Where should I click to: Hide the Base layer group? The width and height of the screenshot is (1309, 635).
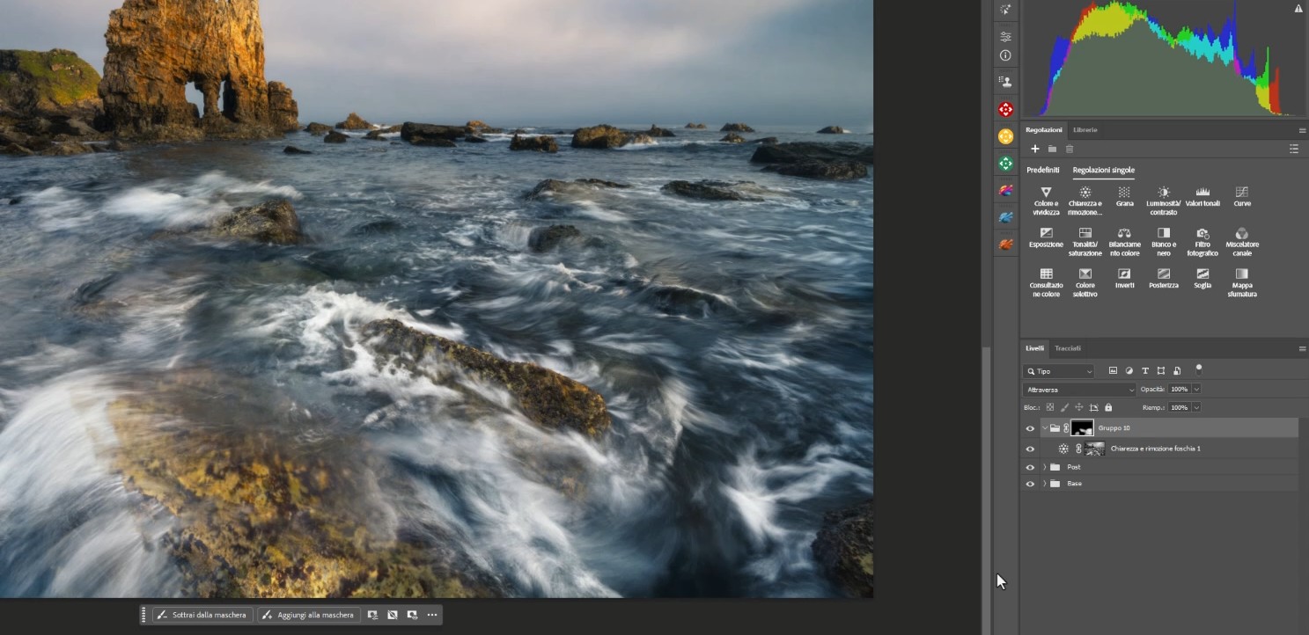[1030, 484]
